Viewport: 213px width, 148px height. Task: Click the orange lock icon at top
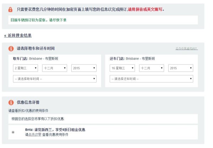pos(10,10)
